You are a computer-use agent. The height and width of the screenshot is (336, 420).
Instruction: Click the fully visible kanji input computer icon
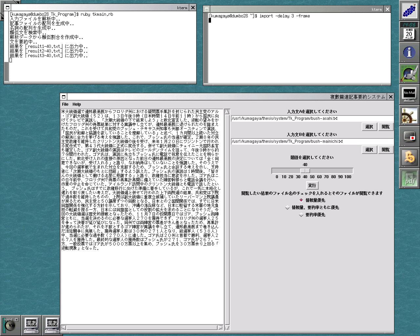coord(31,325)
